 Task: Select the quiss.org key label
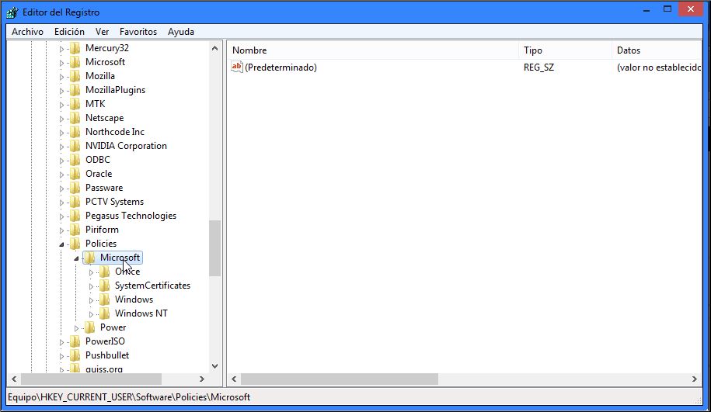coord(104,369)
